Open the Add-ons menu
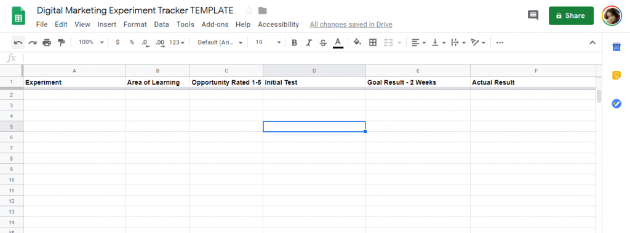This screenshot has height=233, width=630. (215, 25)
